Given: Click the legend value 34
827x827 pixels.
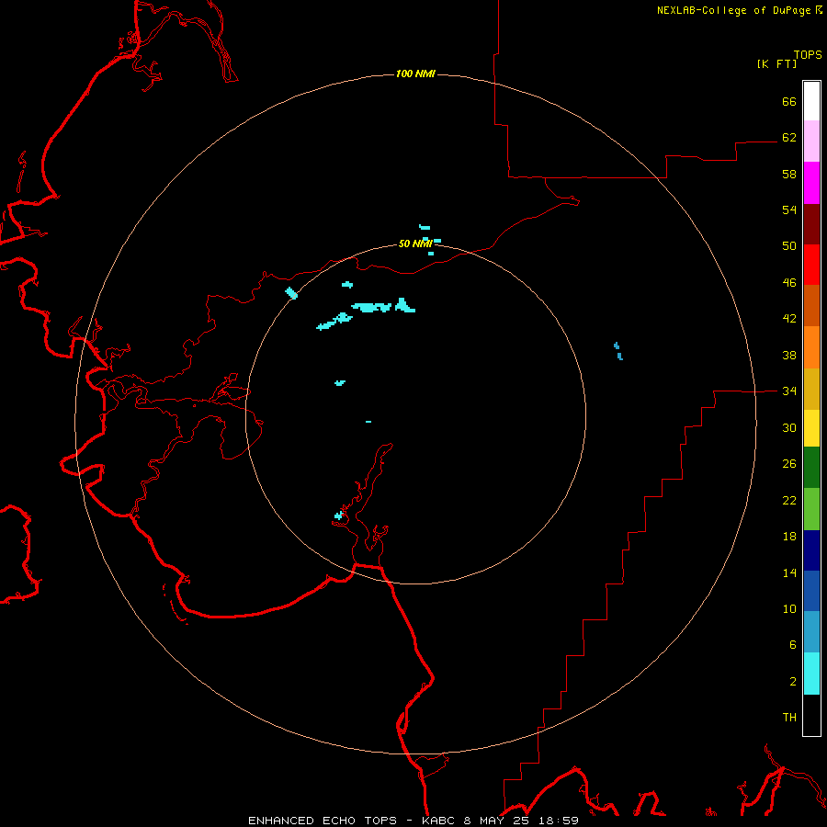Looking at the screenshot, I should [x=789, y=391].
